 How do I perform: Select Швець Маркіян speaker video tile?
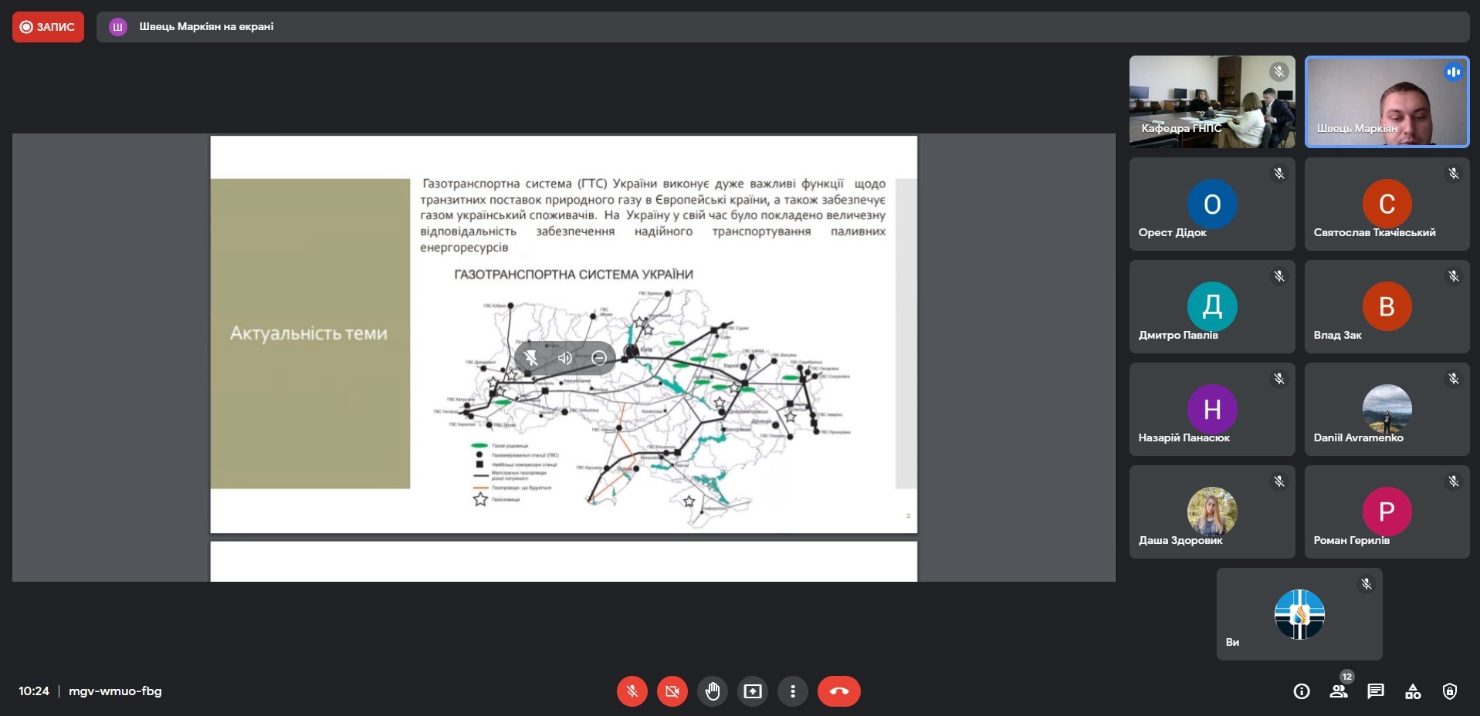1387,101
